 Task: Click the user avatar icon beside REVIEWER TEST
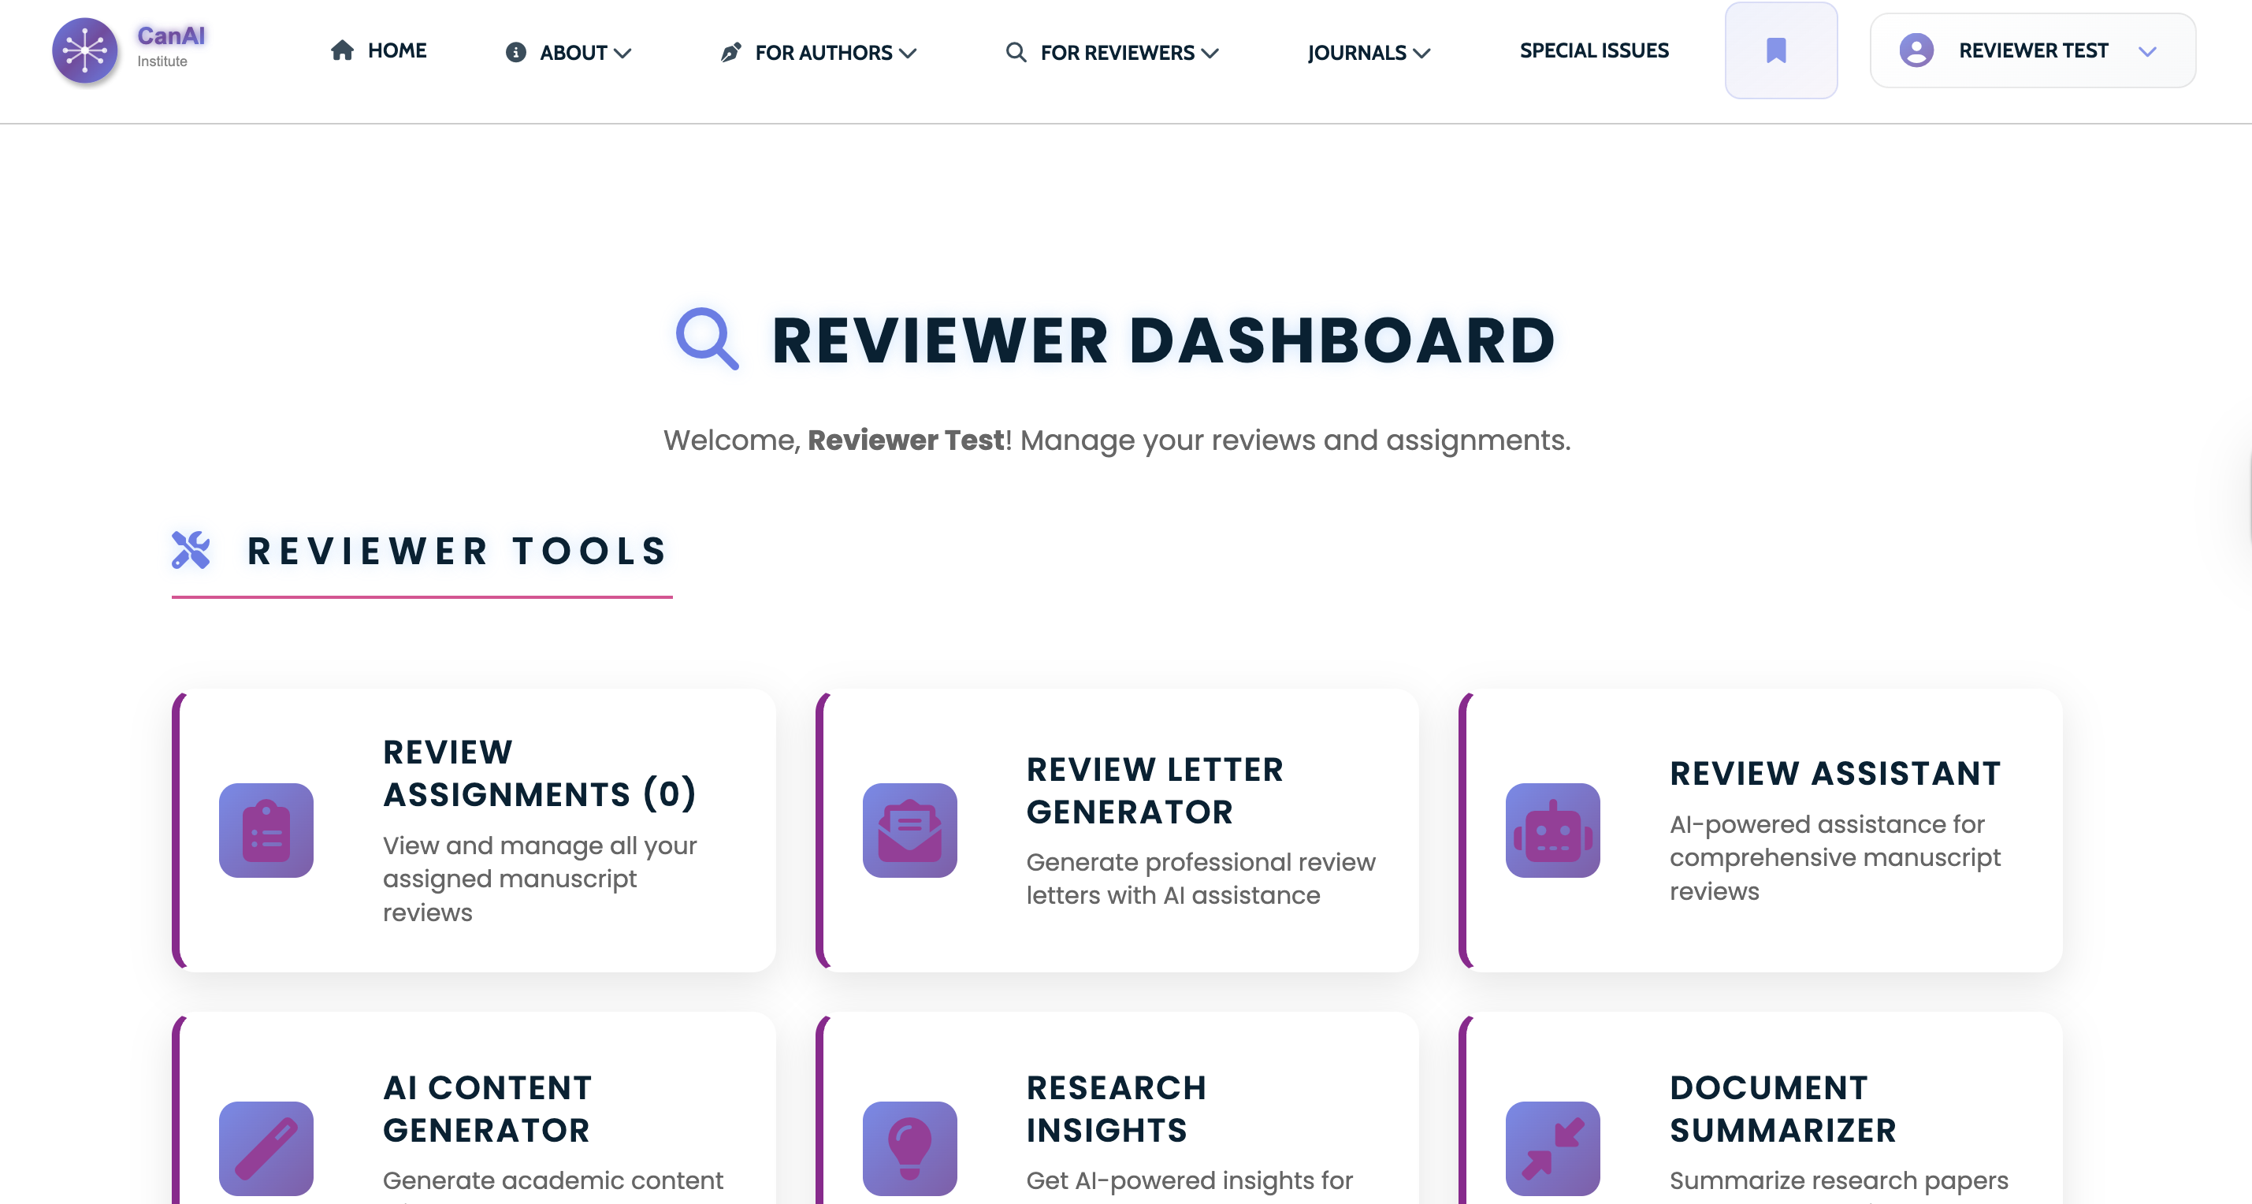tap(1916, 50)
